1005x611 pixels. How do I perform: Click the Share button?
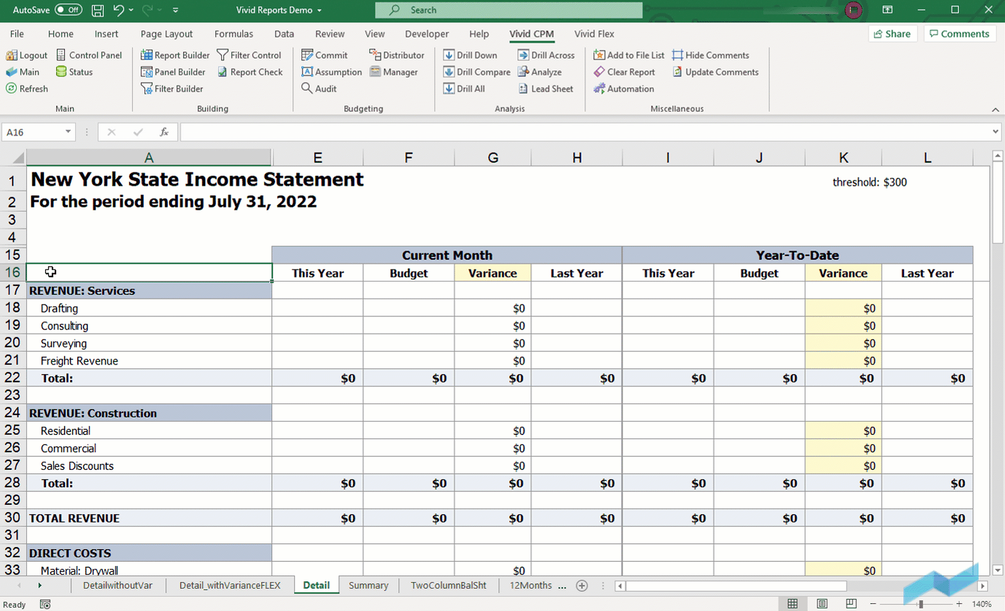click(892, 33)
